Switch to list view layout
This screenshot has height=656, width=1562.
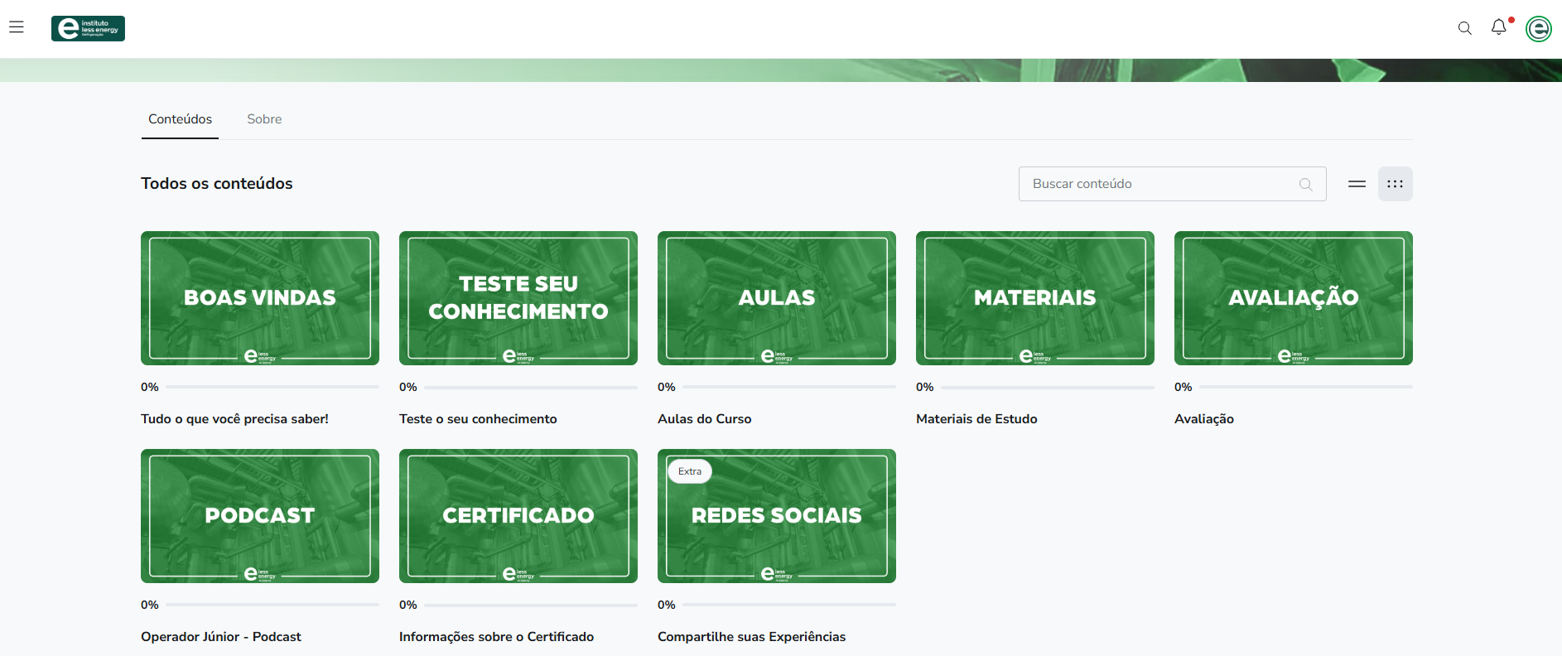(x=1357, y=184)
